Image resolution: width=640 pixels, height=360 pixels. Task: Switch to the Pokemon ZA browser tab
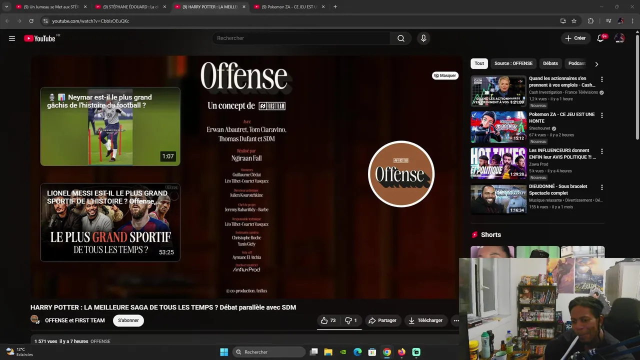288,7
